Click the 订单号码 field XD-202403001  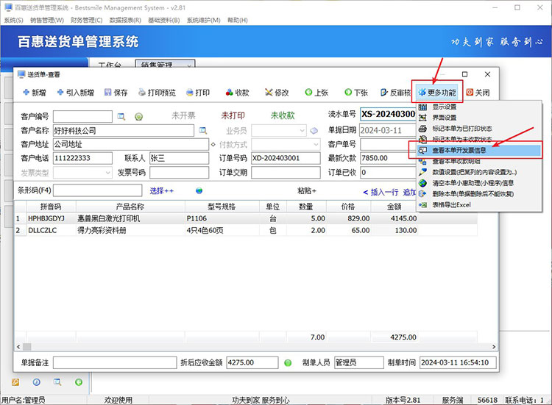click(286, 158)
